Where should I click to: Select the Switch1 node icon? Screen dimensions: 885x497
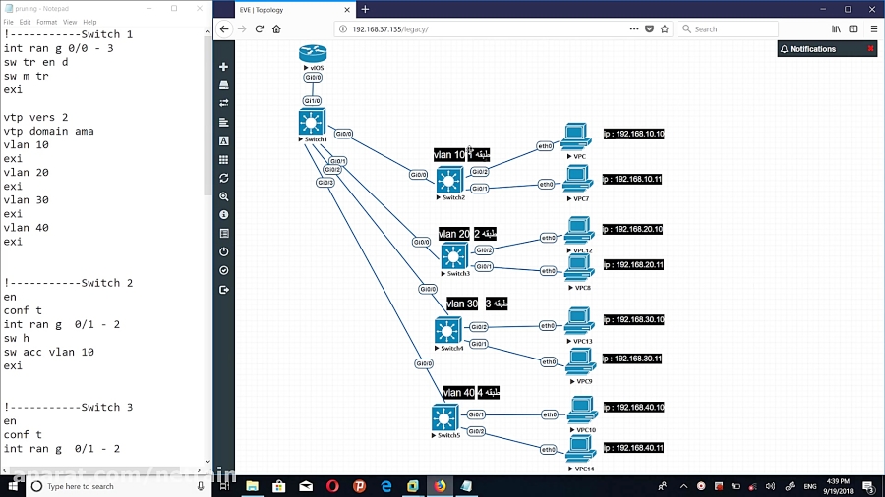pyautogui.click(x=313, y=122)
